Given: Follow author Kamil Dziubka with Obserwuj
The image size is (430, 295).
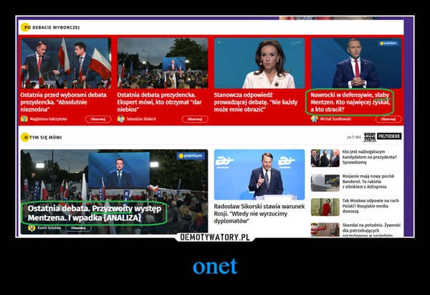Looking at the screenshot, I should point(78,228).
